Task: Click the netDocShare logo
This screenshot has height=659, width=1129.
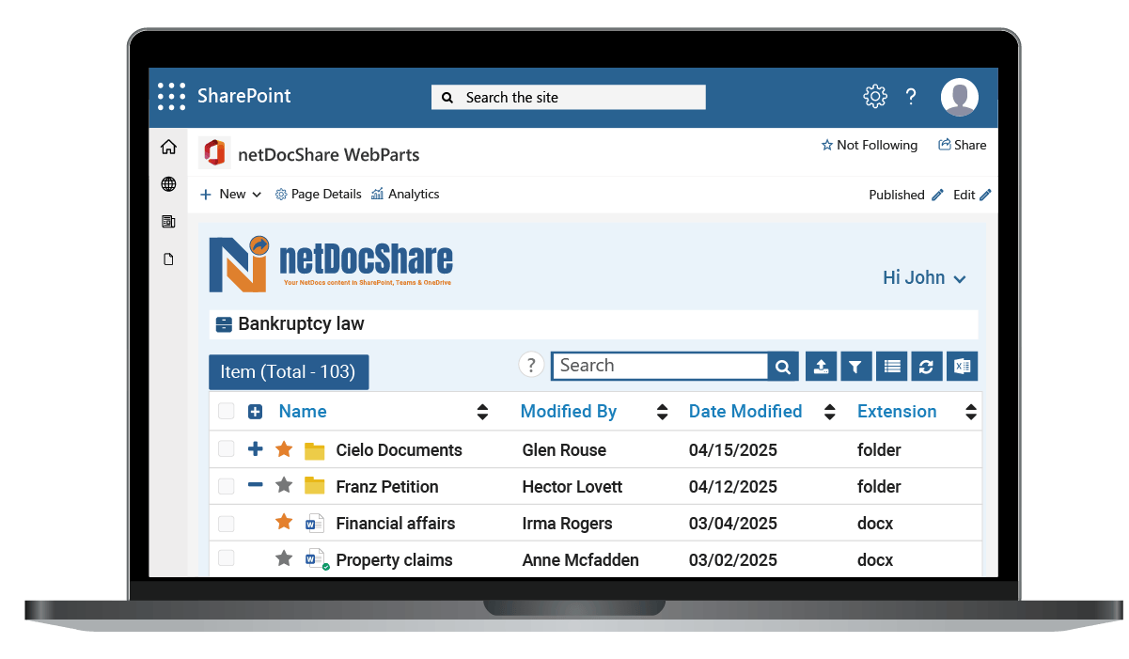Action: click(x=331, y=264)
